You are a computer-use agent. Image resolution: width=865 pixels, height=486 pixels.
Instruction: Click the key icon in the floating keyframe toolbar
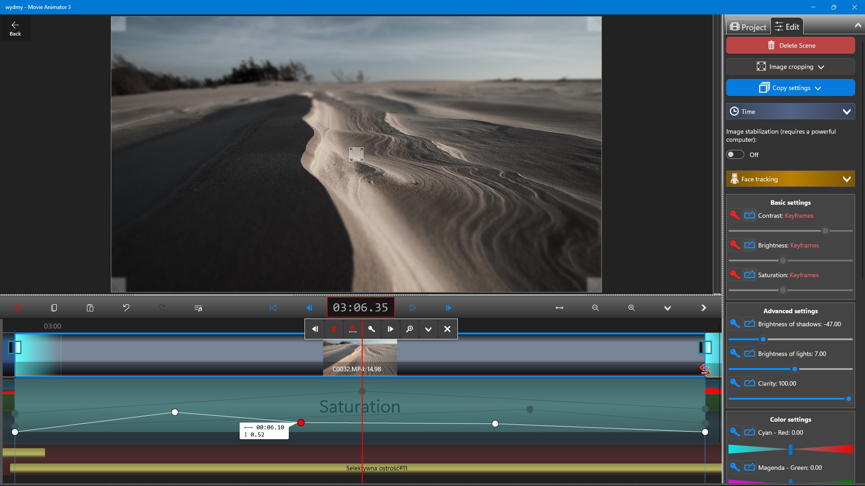point(372,329)
